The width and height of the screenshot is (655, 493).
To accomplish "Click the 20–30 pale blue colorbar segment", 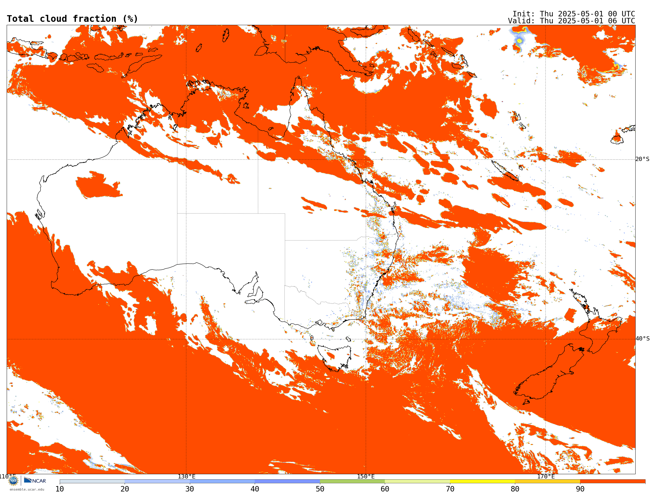I will click(x=157, y=481).
